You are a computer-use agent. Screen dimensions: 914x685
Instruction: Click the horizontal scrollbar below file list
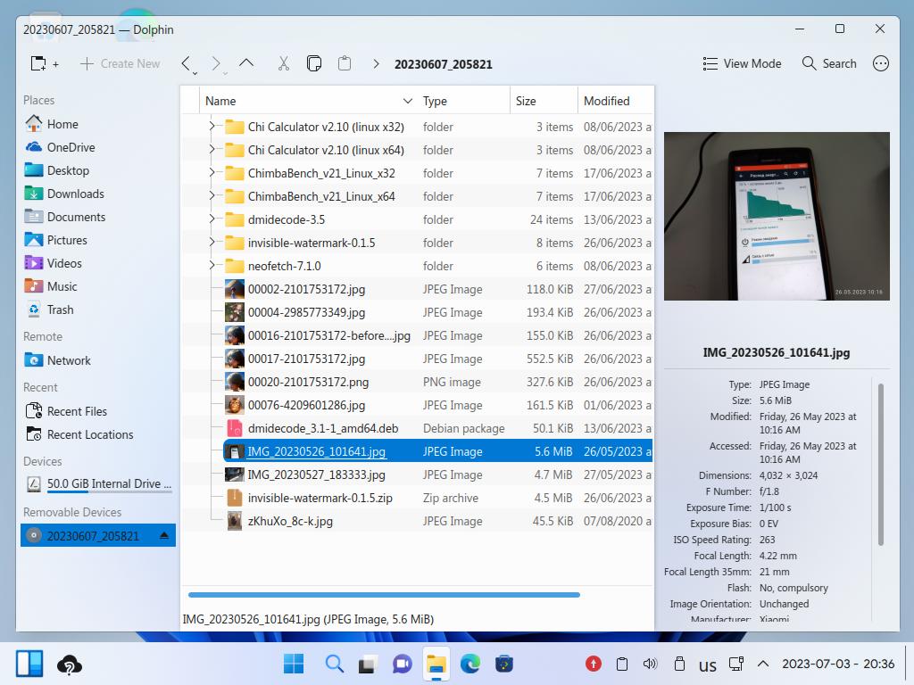[x=384, y=595]
